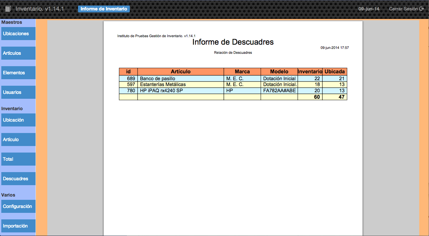Open Configuración under Varios
Viewport: 429px width, 236px height.
(x=18, y=206)
